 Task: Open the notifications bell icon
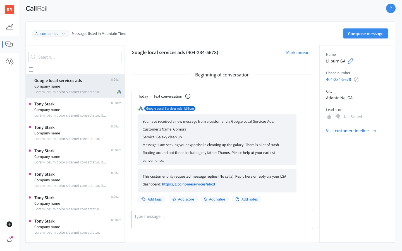click(x=9, y=240)
